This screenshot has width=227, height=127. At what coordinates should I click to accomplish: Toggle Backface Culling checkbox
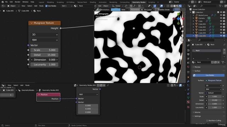pos(207,121)
